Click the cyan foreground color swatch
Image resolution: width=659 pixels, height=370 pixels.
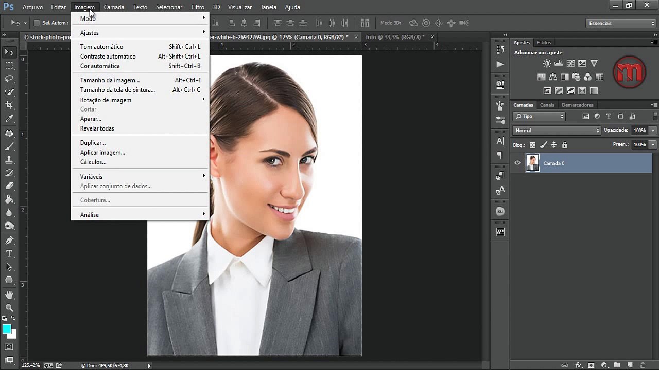(6, 329)
